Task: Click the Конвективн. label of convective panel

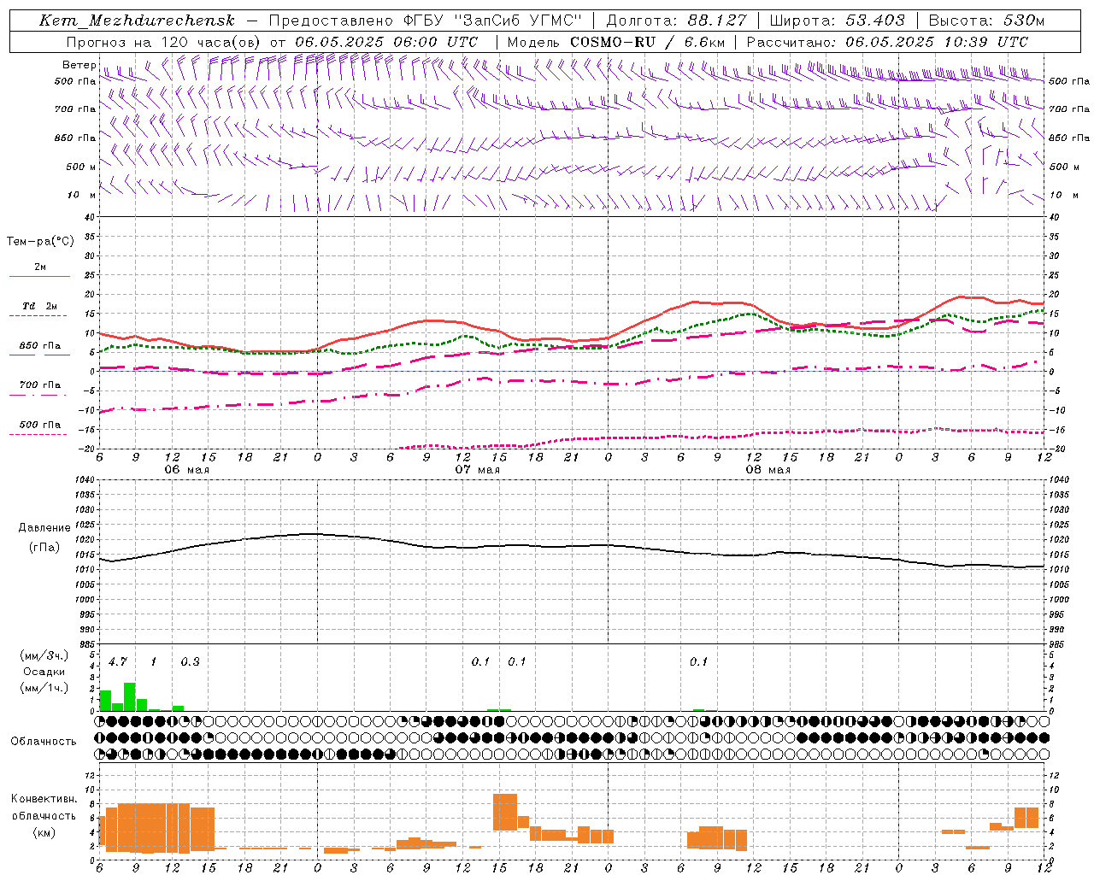Action: click(44, 799)
